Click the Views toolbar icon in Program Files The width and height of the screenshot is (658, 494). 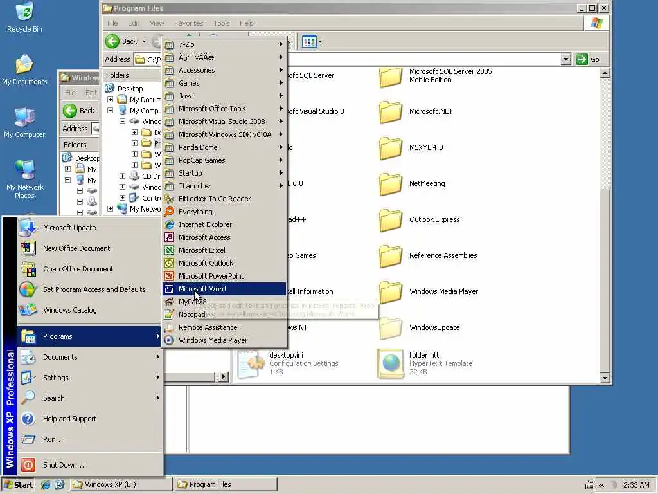[x=309, y=42]
